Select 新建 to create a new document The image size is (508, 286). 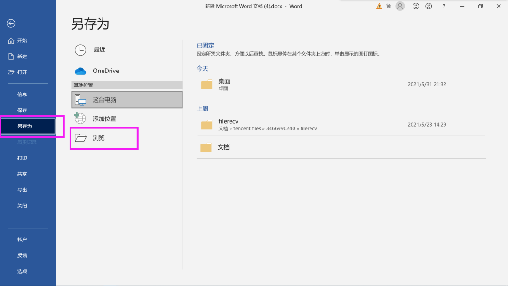[22, 56]
